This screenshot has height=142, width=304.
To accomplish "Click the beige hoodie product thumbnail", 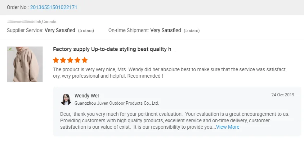I will pos(25,64).
